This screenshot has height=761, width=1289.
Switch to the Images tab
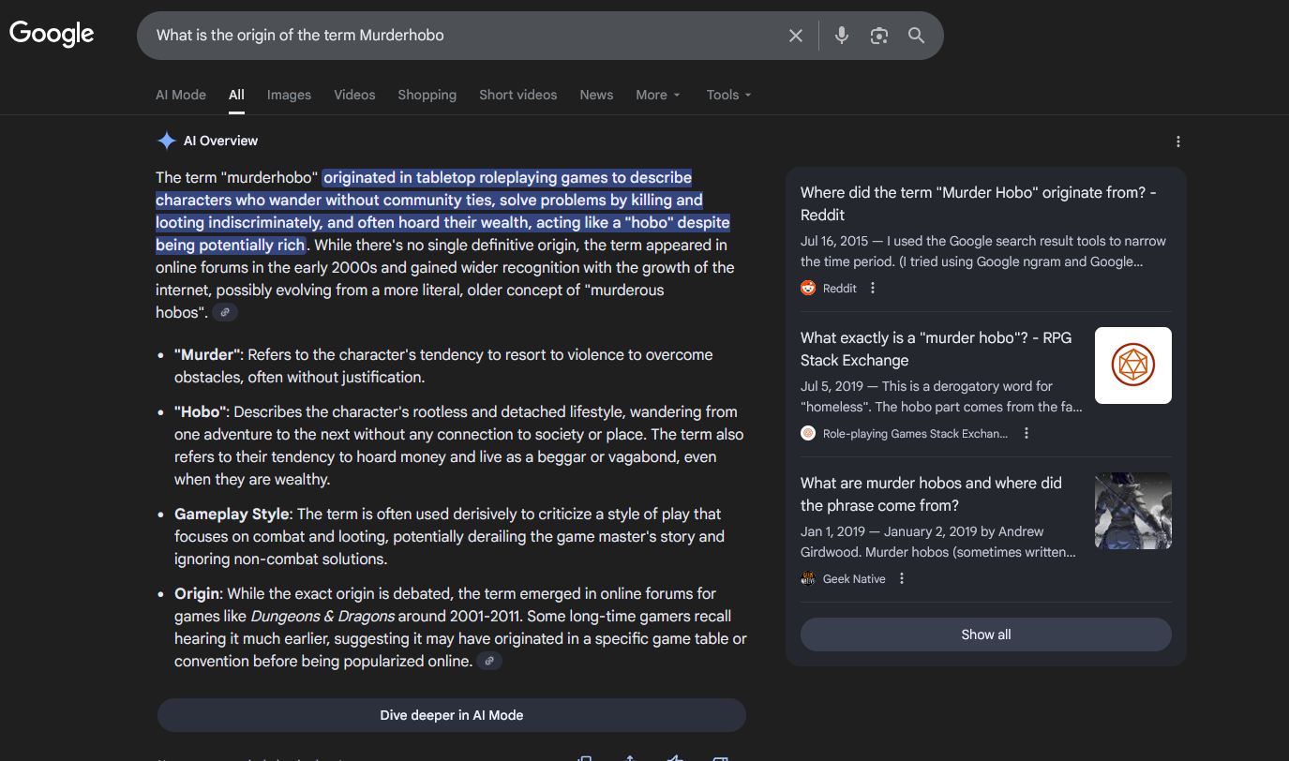pos(289,95)
